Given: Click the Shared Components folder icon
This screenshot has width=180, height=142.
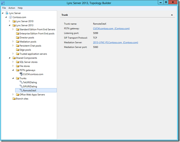Looking at the screenshot, I should pyautogui.click(x=14, y=58).
